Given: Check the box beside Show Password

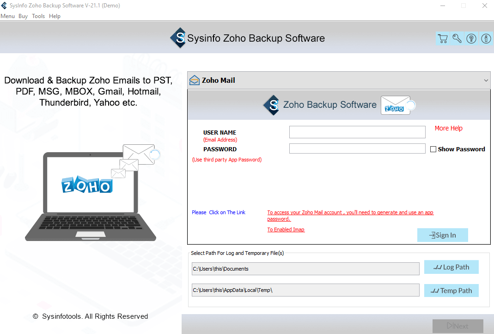Looking at the screenshot, I should tap(433, 149).
